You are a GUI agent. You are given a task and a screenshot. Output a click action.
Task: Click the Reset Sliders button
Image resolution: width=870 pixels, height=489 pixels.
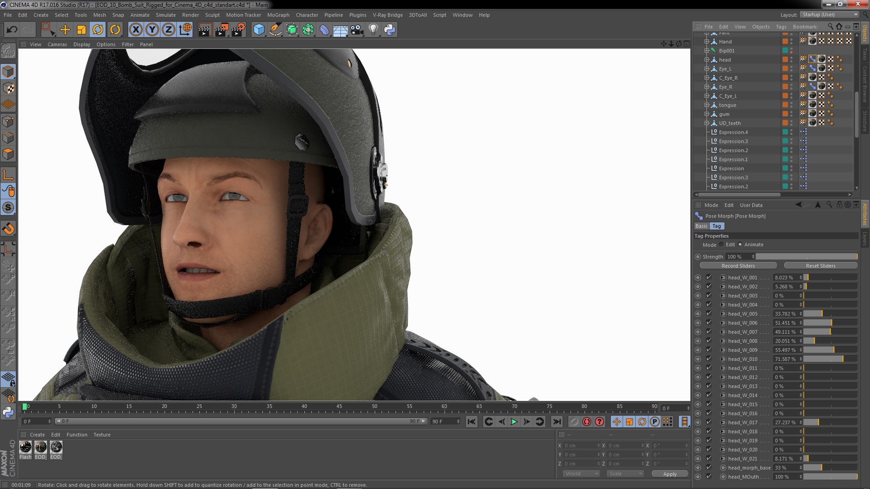[x=821, y=266]
